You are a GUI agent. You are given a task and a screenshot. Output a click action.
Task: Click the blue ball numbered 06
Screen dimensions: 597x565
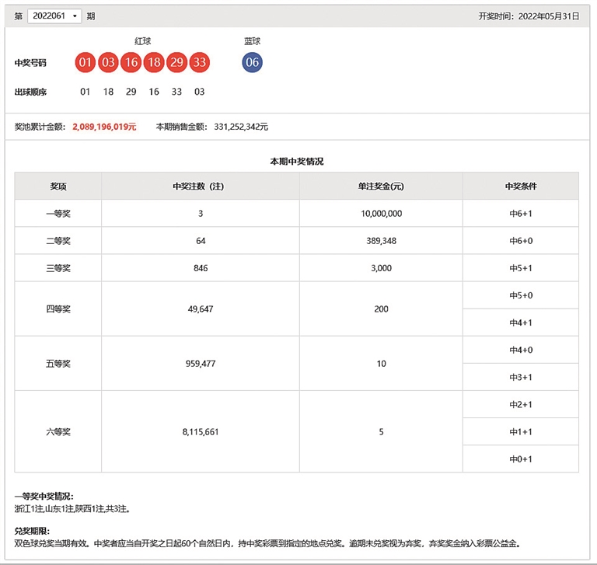click(252, 63)
